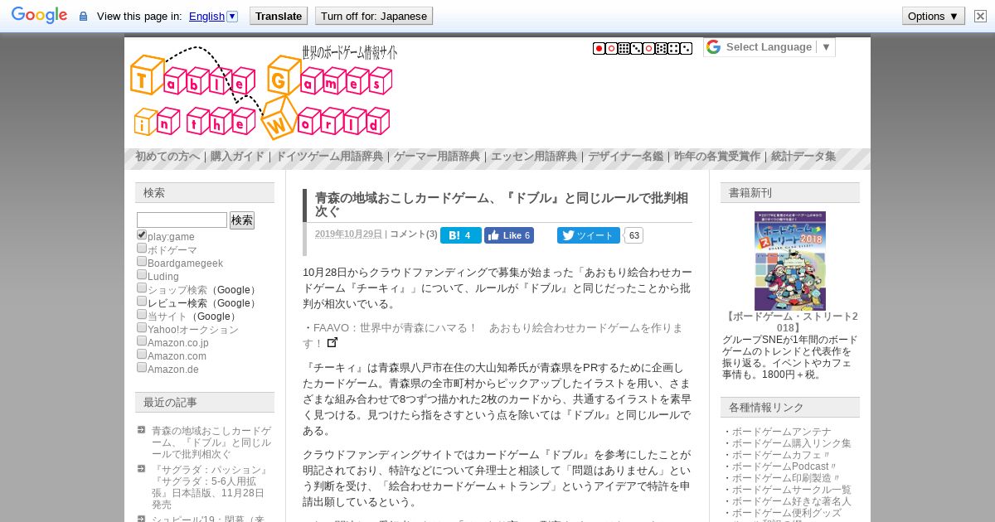Click Google icon in Select Language widget

(x=714, y=47)
